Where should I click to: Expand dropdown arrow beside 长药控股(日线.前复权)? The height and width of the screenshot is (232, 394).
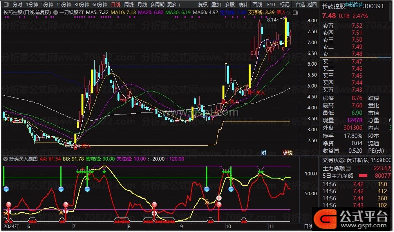56,12
